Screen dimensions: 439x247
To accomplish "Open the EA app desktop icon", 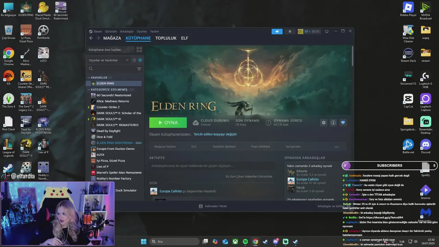I will tap(9, 78).
